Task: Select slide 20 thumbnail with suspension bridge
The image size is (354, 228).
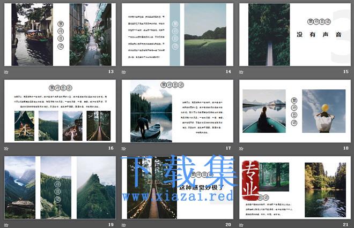Action: 178,188
